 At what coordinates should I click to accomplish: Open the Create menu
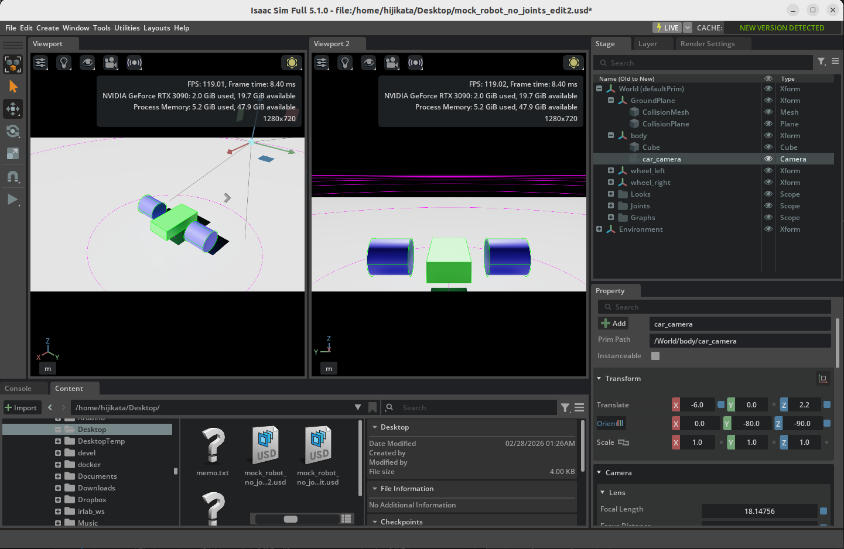tap(47, 28)
